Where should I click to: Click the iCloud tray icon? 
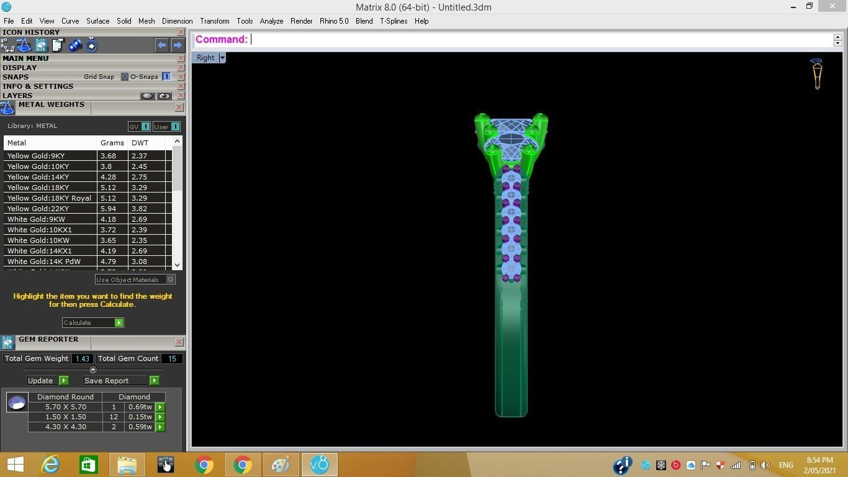point(690,465)
